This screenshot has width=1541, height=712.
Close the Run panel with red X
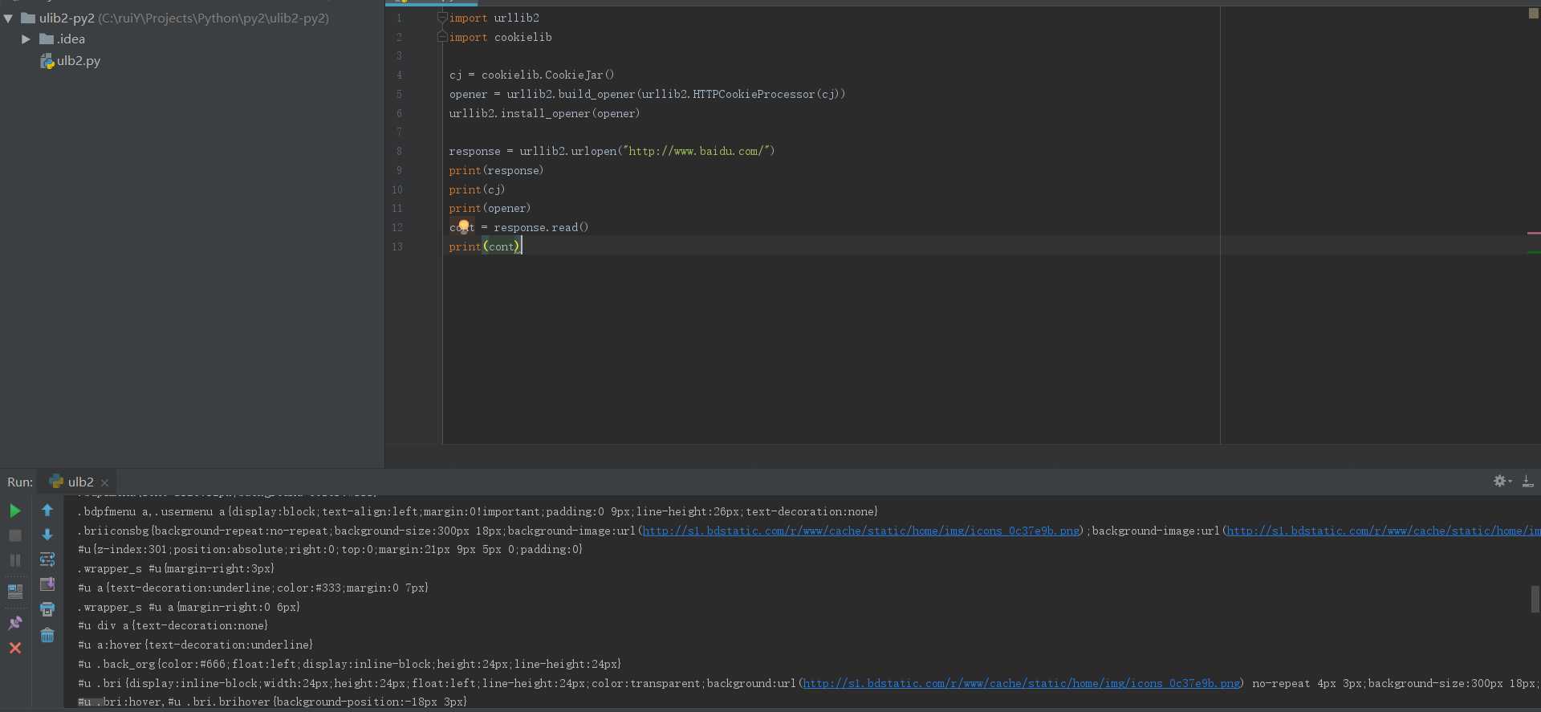14,648
